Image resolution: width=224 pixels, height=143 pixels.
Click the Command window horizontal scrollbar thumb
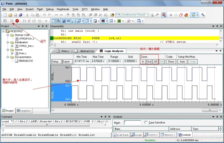click(x=47, y=125)
